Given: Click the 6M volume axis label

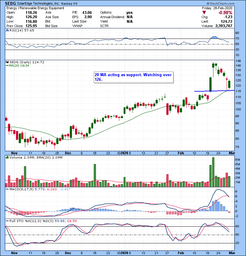Looking at the screenshot, I should pyautogui.click(x=238, y=160).
